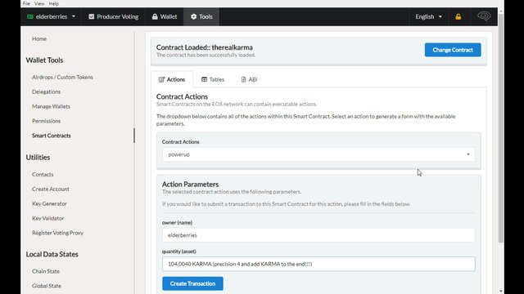Screen dimensions: 524x294
Task: Click the yellow unlock wallet padlock icon
Action: pyautogui.click(x=458, y=16)
